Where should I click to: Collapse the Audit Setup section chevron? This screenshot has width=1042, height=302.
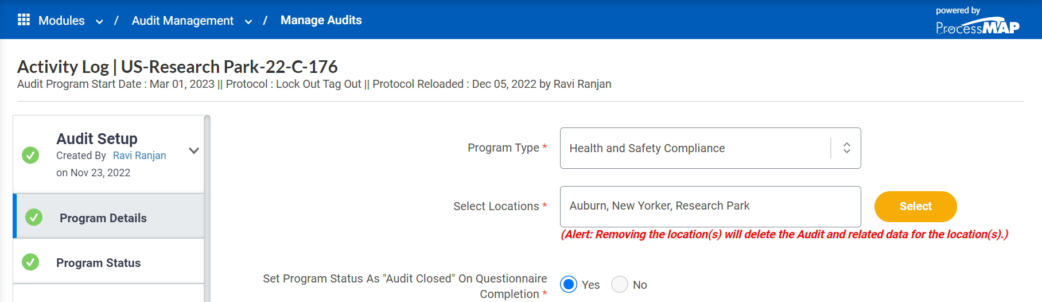click(194, 150)
